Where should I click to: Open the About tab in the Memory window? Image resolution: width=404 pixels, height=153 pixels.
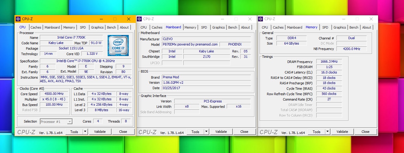click(367, 27)
